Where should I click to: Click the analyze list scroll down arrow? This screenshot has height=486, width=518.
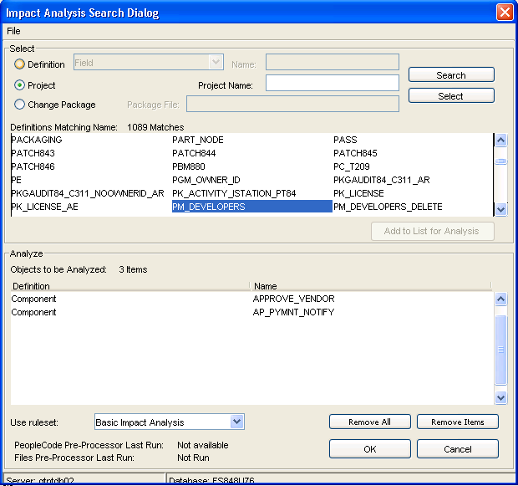500,397
